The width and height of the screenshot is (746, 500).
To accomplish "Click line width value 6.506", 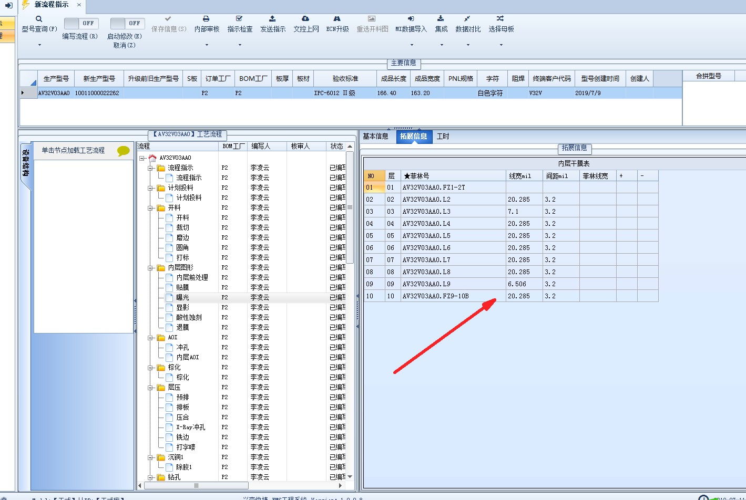I will click(524, 284).
